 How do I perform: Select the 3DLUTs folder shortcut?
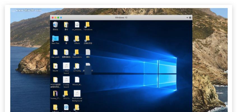66,95
